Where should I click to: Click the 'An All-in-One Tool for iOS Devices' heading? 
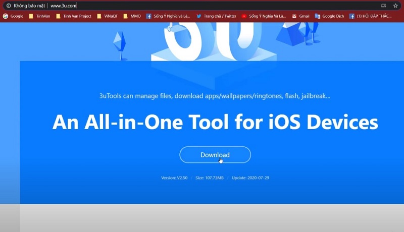click(x=215, y=122)
